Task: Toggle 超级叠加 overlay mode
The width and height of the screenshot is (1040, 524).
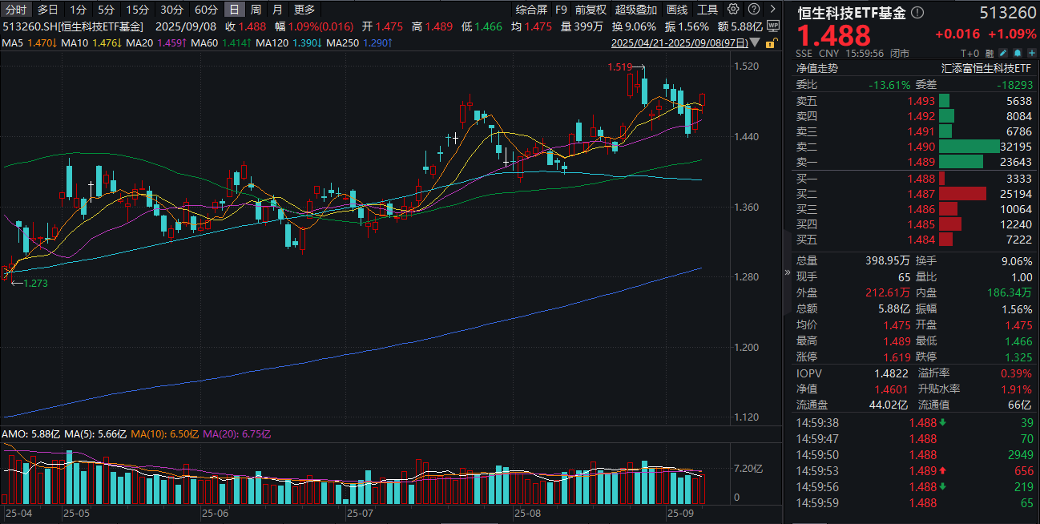Action: tap(636, 10)
